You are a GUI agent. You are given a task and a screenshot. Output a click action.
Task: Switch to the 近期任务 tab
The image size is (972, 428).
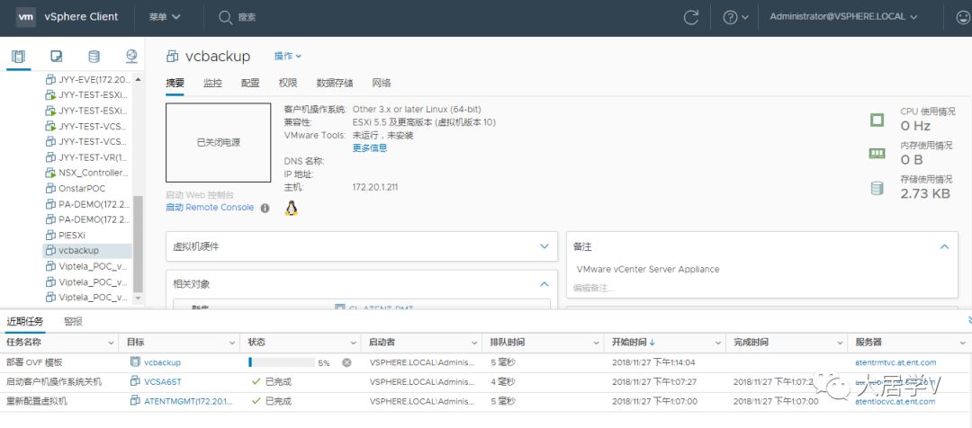(25, 322)
